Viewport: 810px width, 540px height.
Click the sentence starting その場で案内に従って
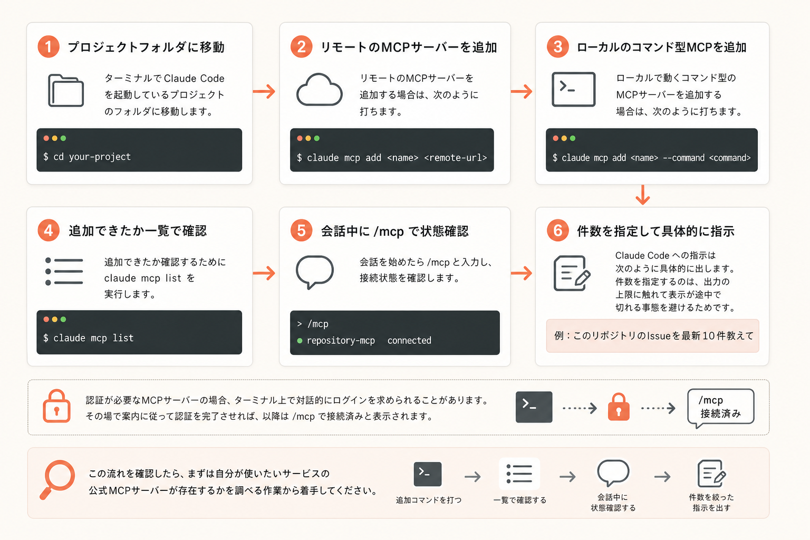pyautogui.click(x=260, y=416)
